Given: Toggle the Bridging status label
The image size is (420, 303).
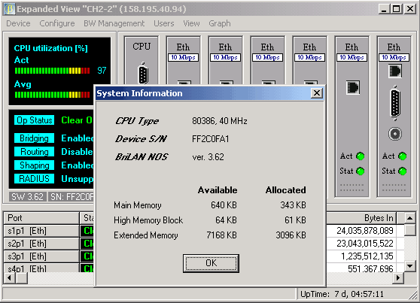Looking at the screenshot, I should 35,138.
